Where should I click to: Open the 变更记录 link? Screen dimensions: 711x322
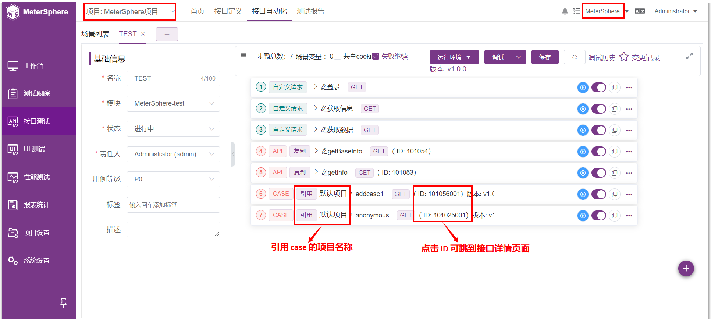coord(646,58)
